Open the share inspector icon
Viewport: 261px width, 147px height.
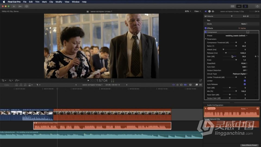pyautogui.click(x=213, y=11)
